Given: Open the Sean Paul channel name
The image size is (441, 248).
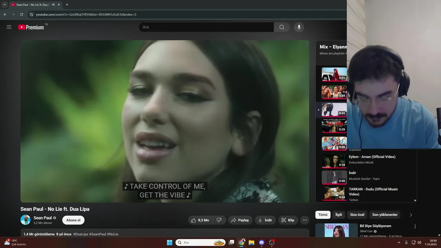Looking at the screenshot, I should [42, 218].
